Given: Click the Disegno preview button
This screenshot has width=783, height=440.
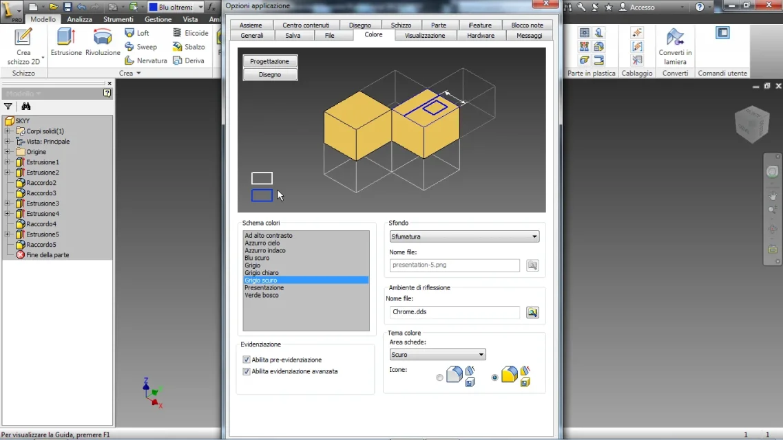Looking at the screenshot, I should tap(270, 75).
